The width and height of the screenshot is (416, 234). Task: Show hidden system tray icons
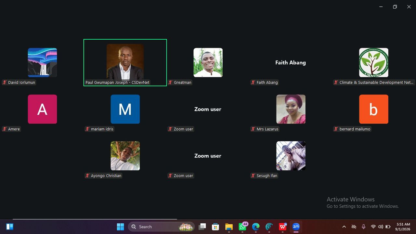coord(344,227)
